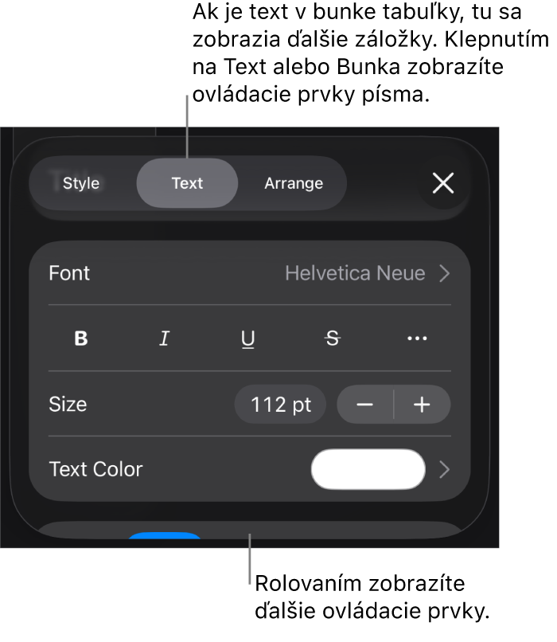Select the Text tab
This screenshot has height=642, width=557.
pyautogui.click(x=187, y=183)
